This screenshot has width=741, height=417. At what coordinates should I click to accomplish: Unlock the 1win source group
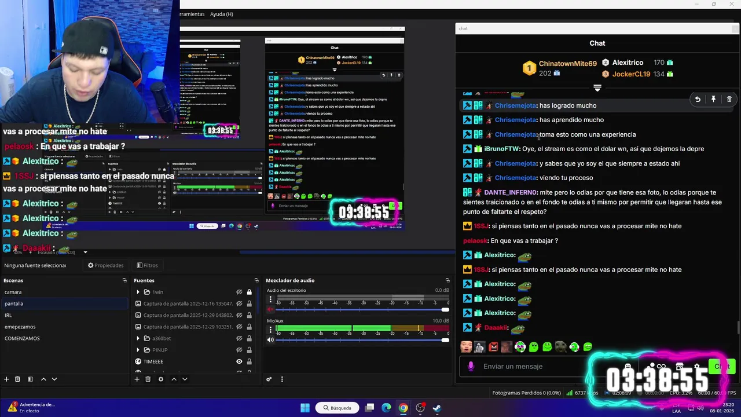[250, 292]
